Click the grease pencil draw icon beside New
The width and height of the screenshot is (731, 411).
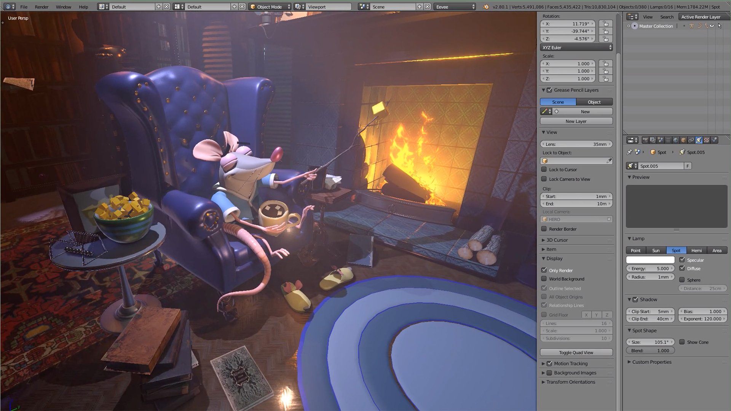pyautogui.click(x=544, y=111)
